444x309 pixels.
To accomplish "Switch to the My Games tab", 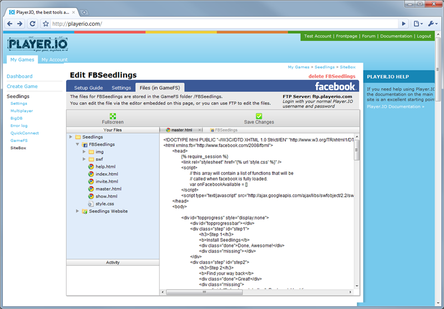I will pyautogui.click(x=22, y=59).
